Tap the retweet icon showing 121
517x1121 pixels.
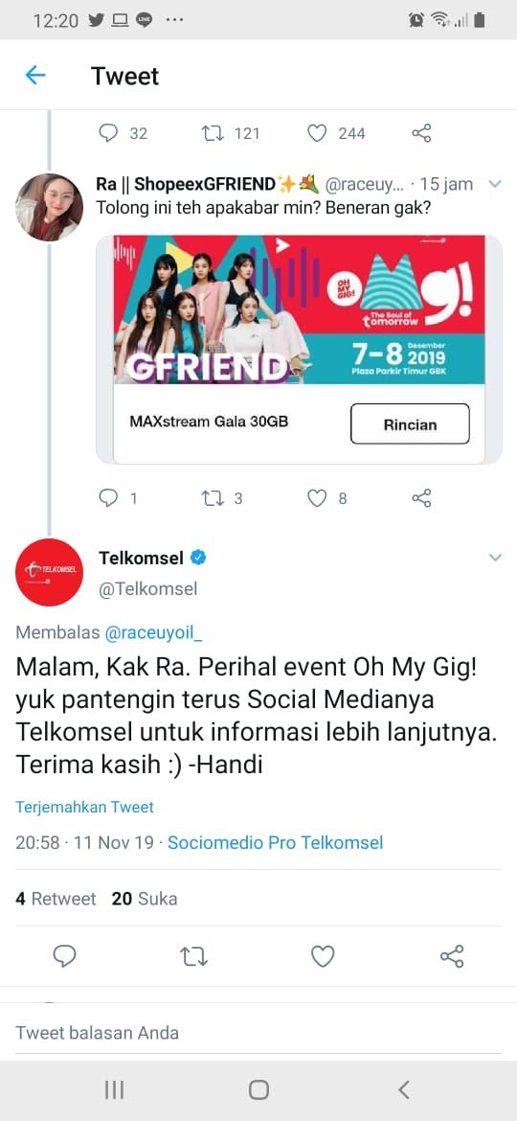coord(213,133)
